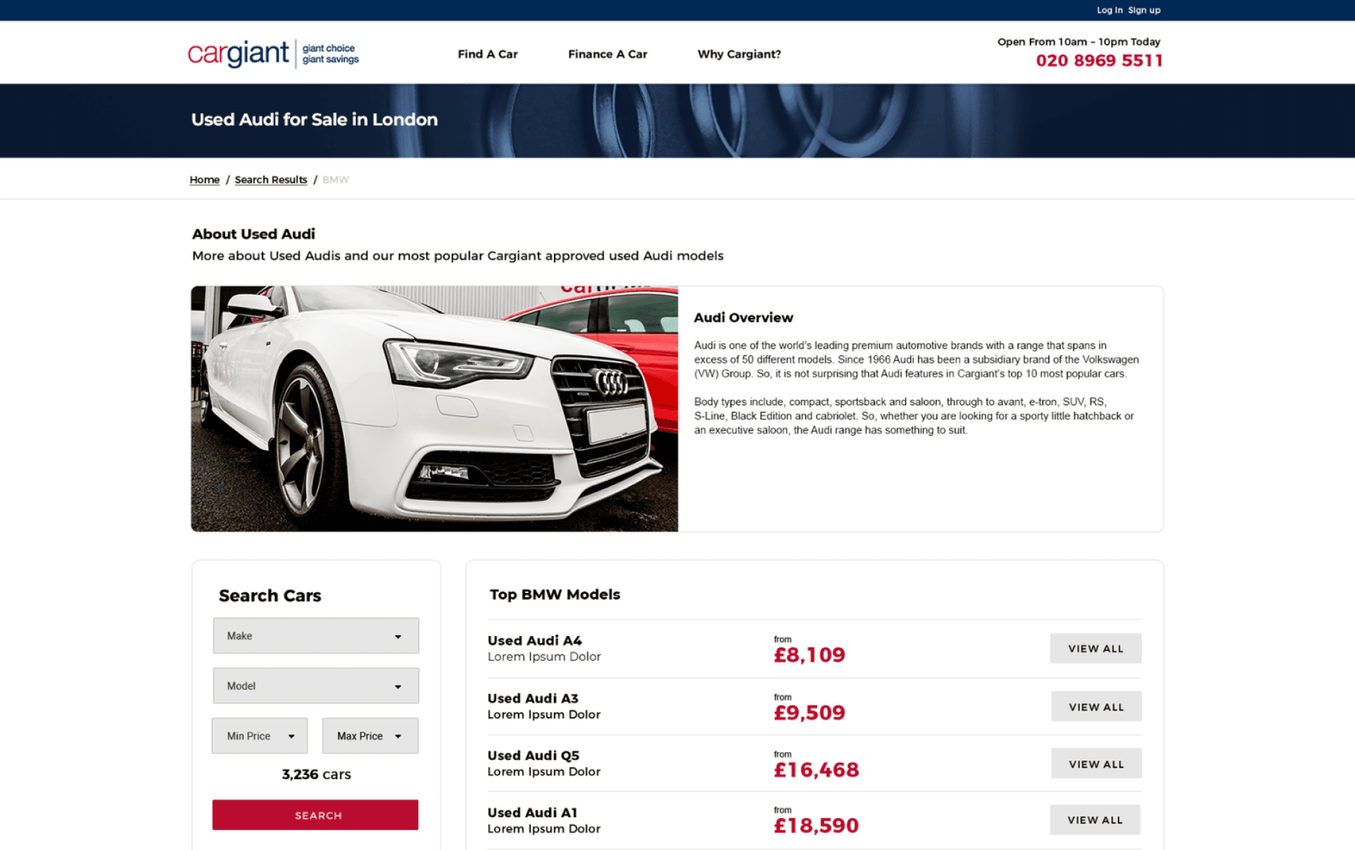Expand the Min Price dropdown
1355x850 pixels.
(x=259, y=735)
